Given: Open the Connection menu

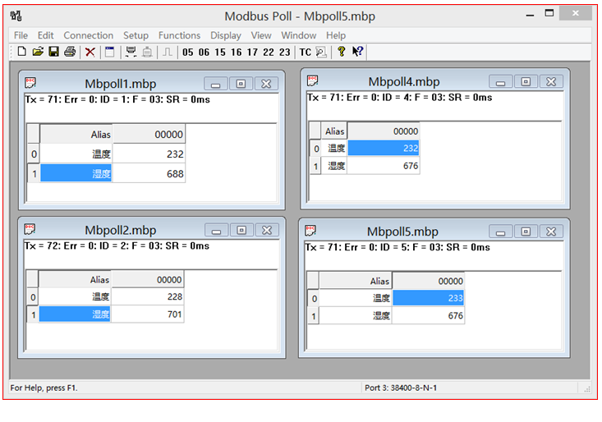Looking at the screenshot, I should (x=89, y=35).
